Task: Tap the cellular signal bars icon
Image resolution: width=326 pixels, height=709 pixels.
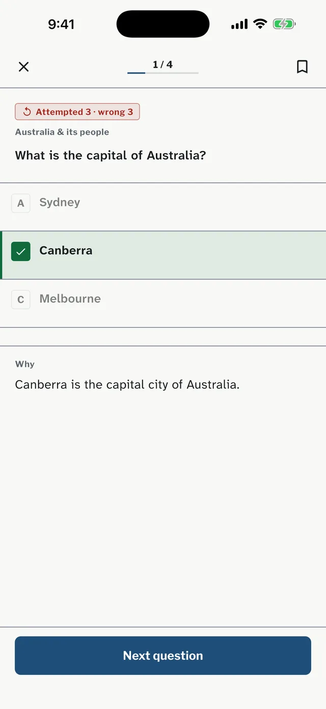Action: pos(239,24)
